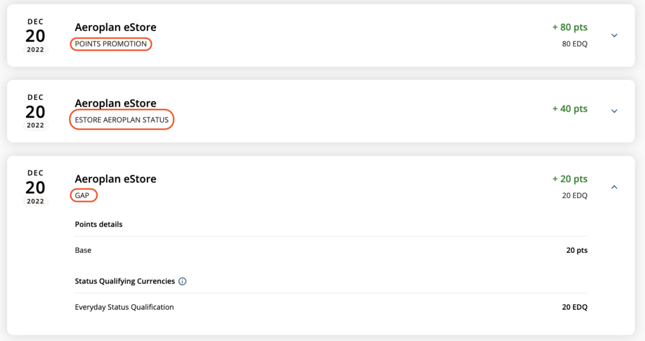Click Aeroplan eStore title above POINTS PROMOTION

tap(115, 28)
